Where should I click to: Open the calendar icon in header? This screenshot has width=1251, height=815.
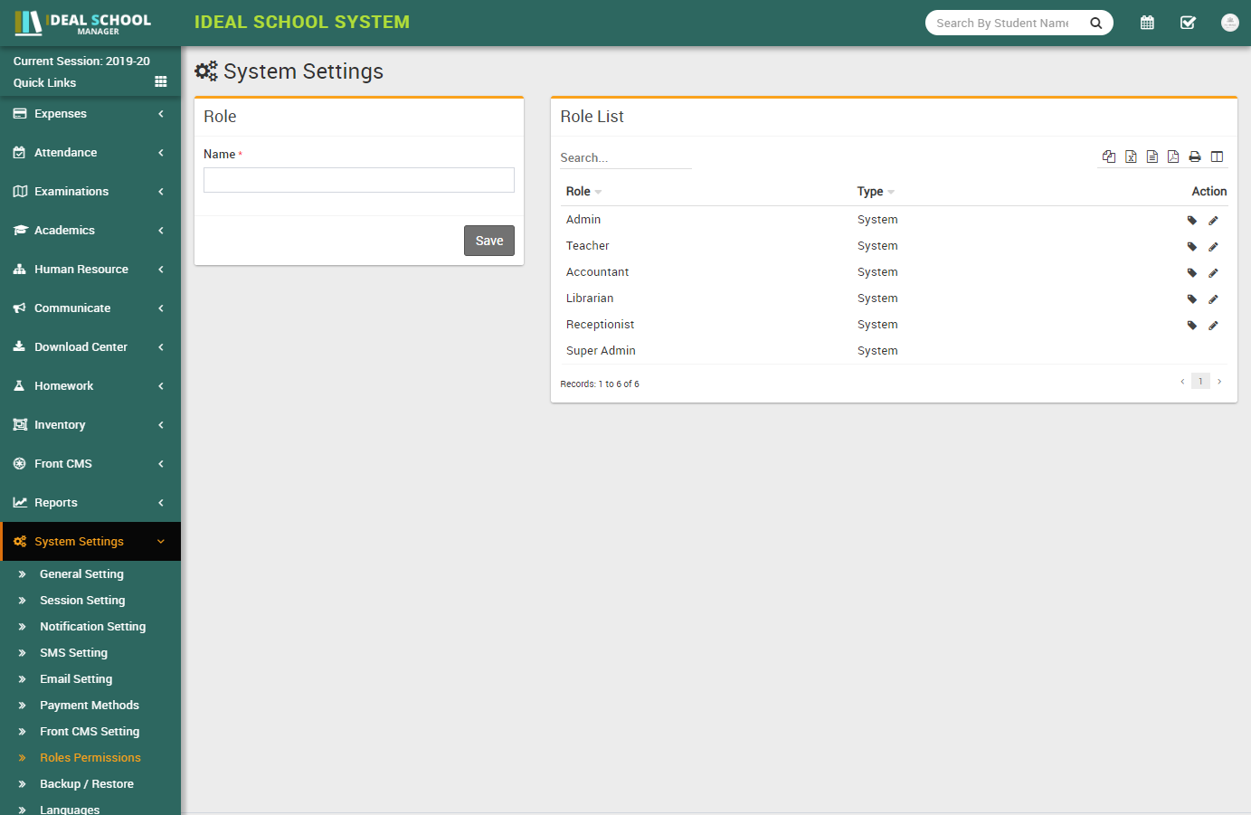[1147, 23]
